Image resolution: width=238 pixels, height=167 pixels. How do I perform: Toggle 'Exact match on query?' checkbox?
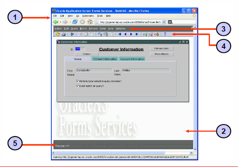78,86
